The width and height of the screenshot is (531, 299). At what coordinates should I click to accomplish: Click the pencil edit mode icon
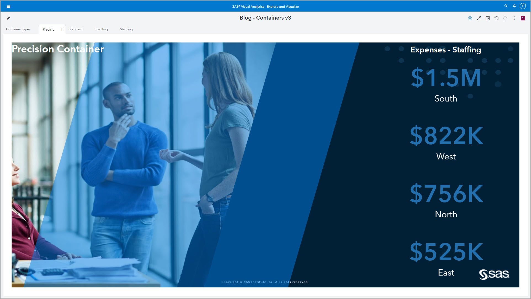click(x=8, y=18)
